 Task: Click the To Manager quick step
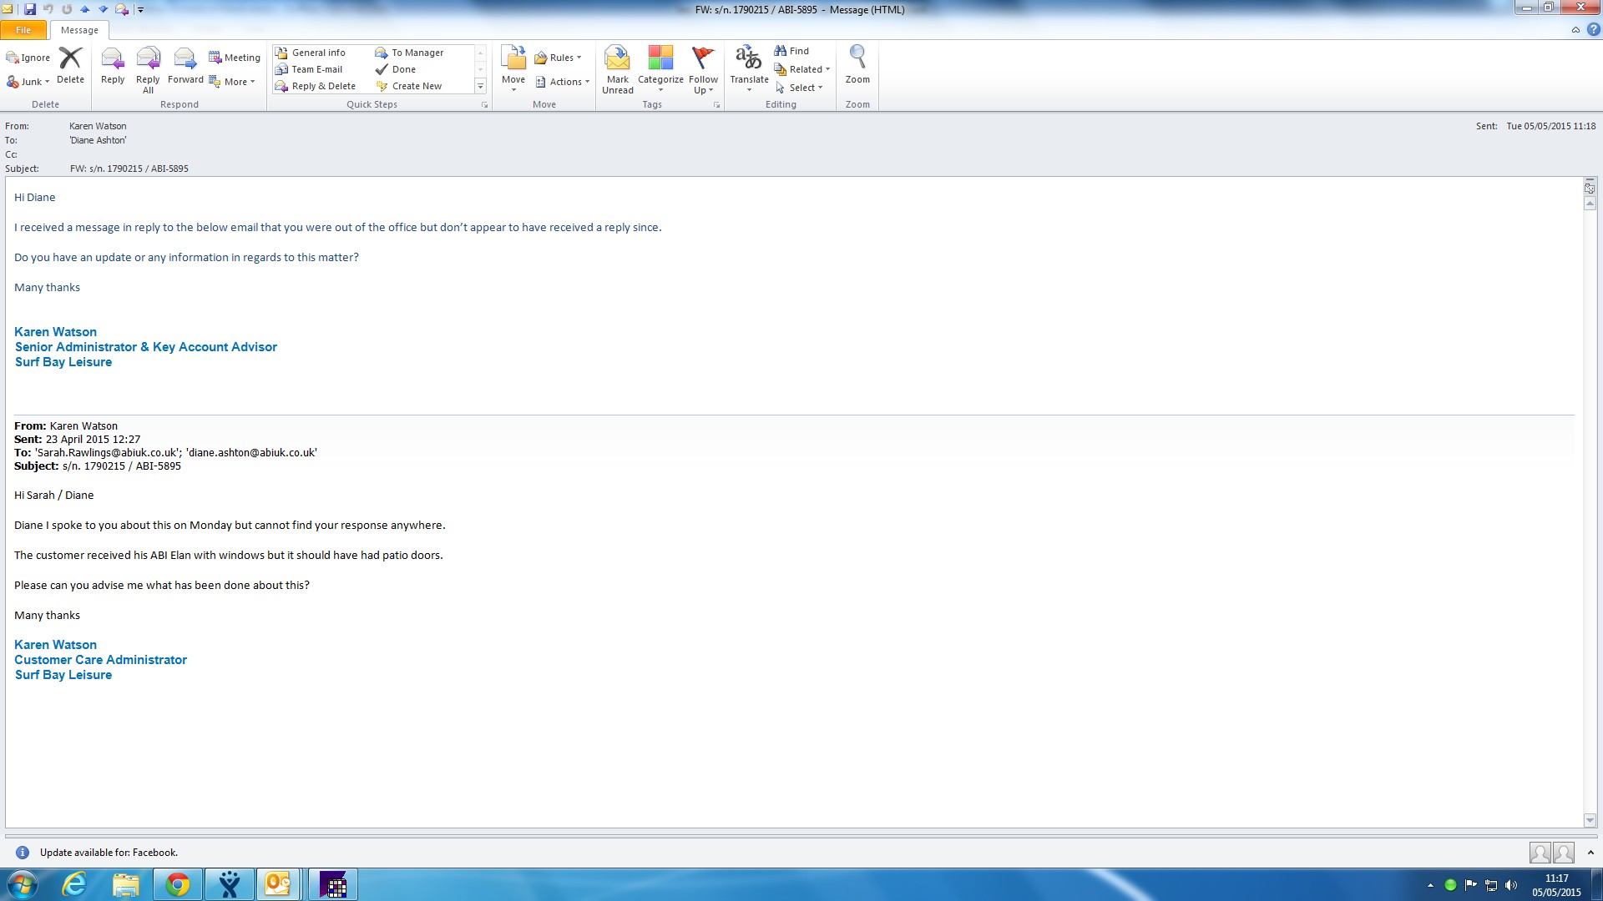417,53
